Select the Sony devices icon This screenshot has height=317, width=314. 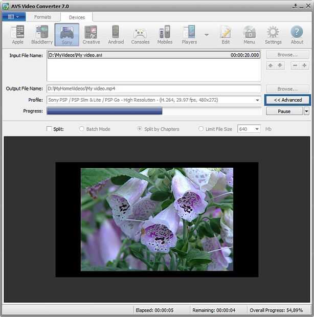pos(66,35)
